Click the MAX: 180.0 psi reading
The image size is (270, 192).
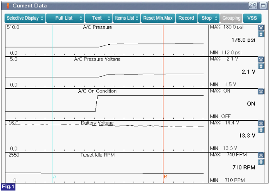(x=227, y=27)
